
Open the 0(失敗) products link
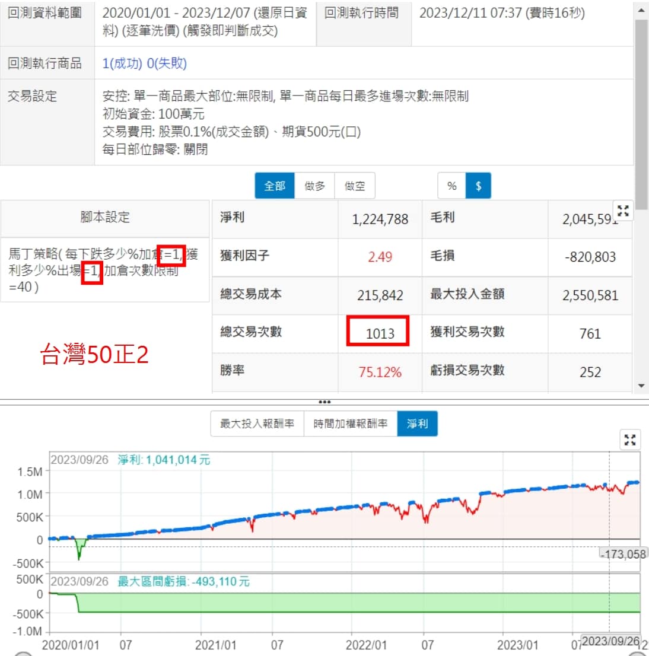pyautogui.click(x=167, y=63)
